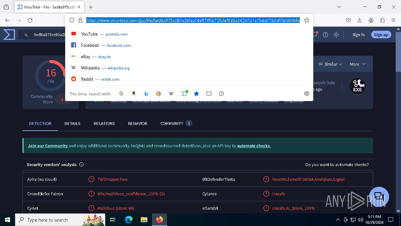The width and height of the screenshot is (401, 226).
Task: Click info icon beside Security vendors' analysis
Action: coord(81,164)
